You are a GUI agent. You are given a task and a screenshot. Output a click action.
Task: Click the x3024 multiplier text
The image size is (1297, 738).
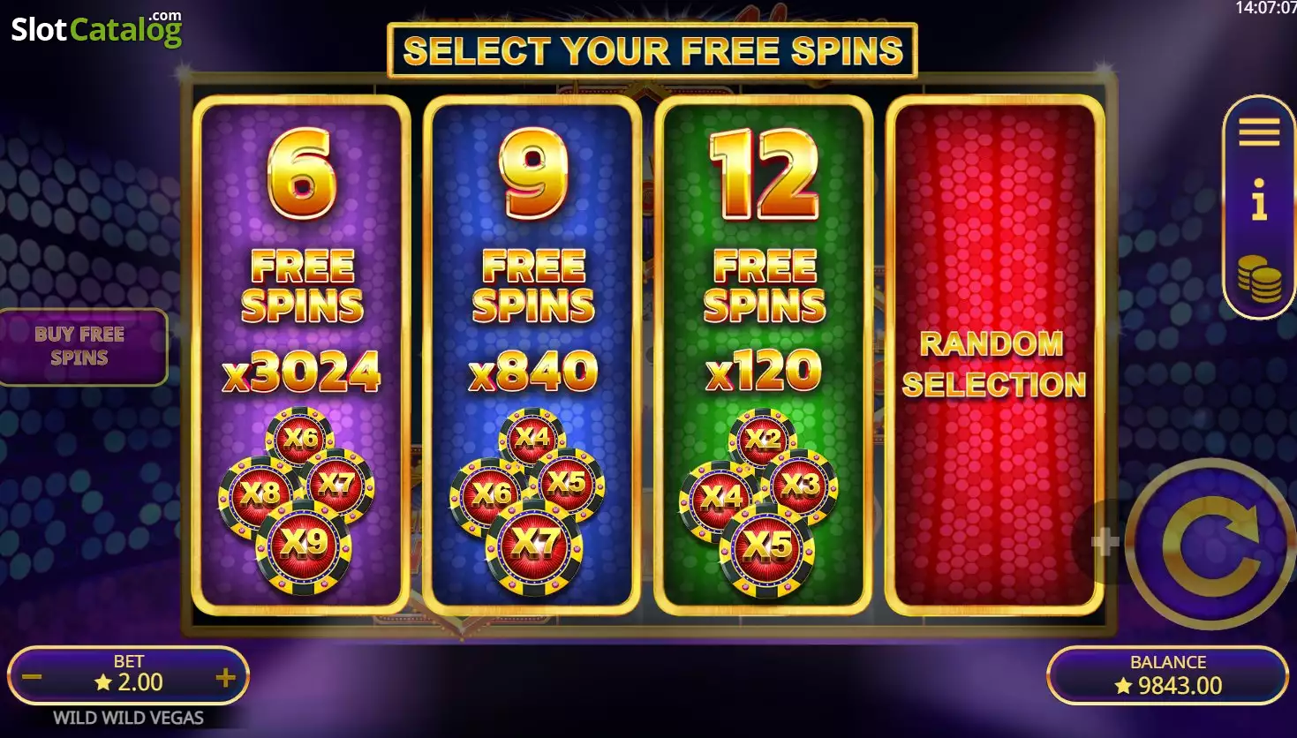(302, 373)
